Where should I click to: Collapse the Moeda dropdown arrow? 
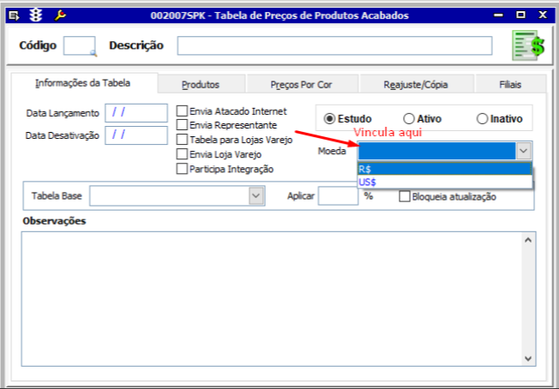click(523, 151)
